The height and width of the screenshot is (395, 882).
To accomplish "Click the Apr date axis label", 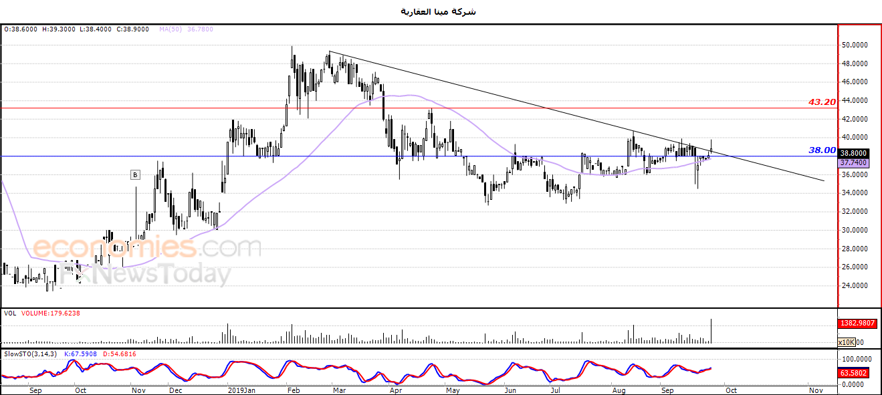I will coord(395,390).
